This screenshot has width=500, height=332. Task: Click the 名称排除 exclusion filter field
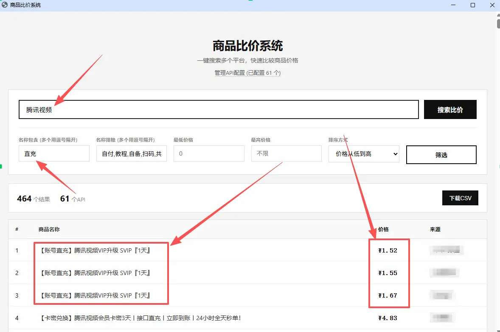132,153
